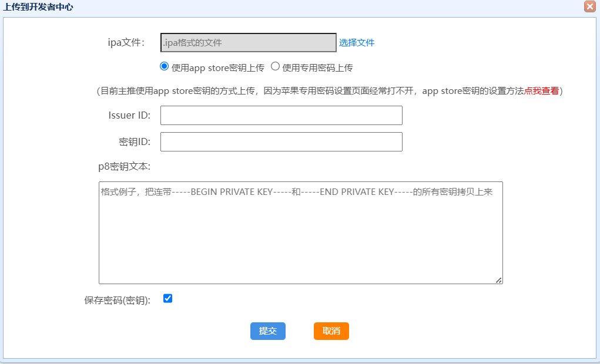Image resolution: width=600 pixels, height=364 pixels.
Task: Click inside the p8密钥文本 textarea
Action: [301, 233]
